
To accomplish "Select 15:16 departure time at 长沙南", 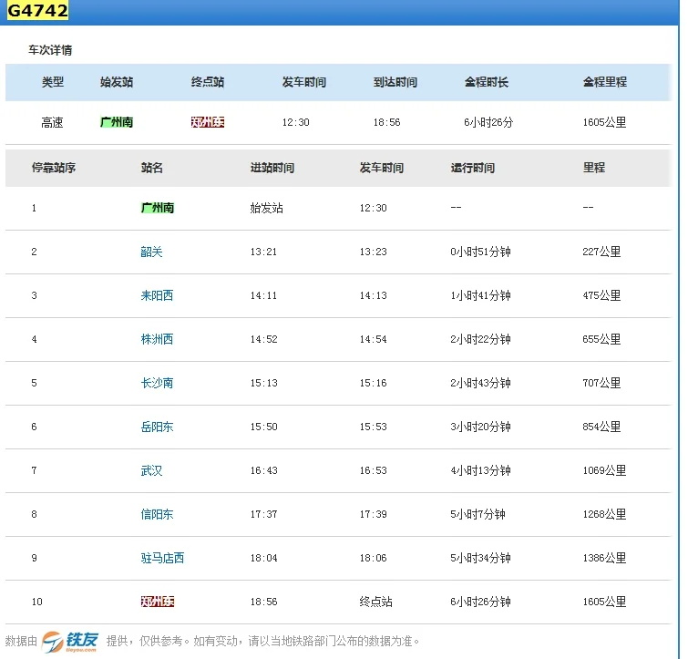I will (373, 383).
